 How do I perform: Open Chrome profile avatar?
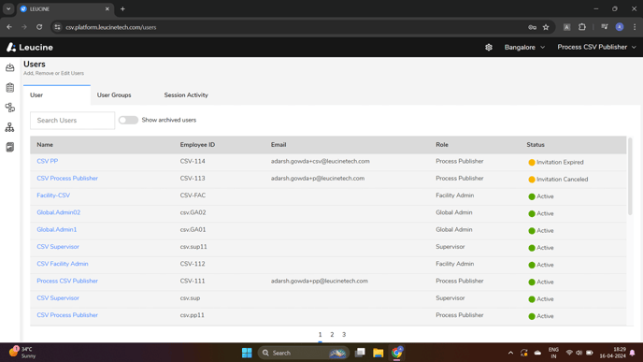point(620,27)
